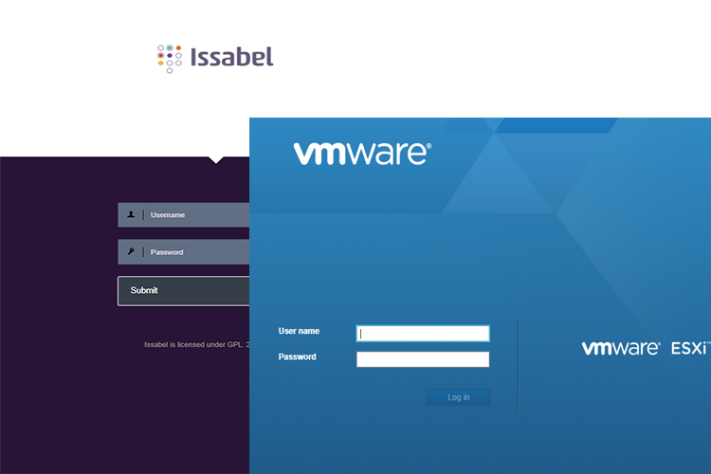Click the large vmware logo
711x474 pixels.
pos(362,154)
